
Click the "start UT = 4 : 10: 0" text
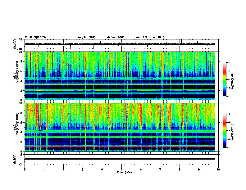pyautogui.click(x=150, y=37)
